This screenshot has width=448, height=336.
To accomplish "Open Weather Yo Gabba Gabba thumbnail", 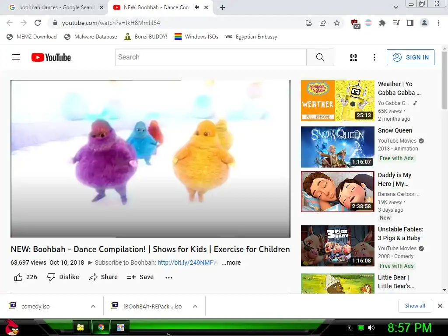I will 337,101.
